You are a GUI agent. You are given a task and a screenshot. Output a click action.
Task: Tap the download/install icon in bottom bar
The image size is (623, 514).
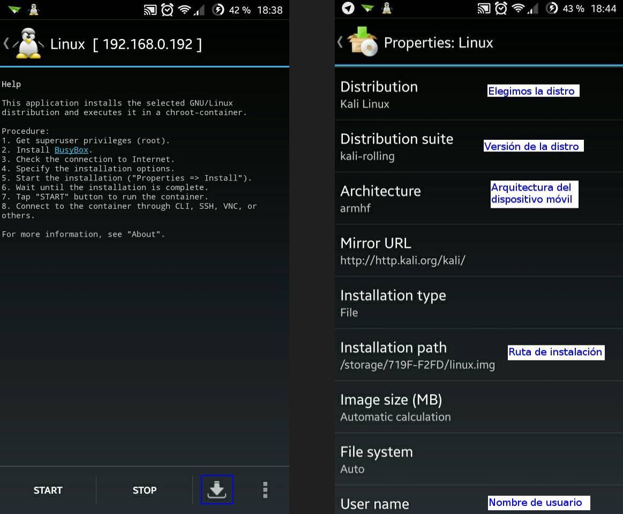tap(217, 489)
